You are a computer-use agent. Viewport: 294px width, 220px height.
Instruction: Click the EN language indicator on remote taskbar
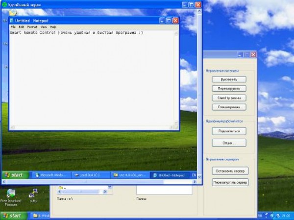(194, 175)
